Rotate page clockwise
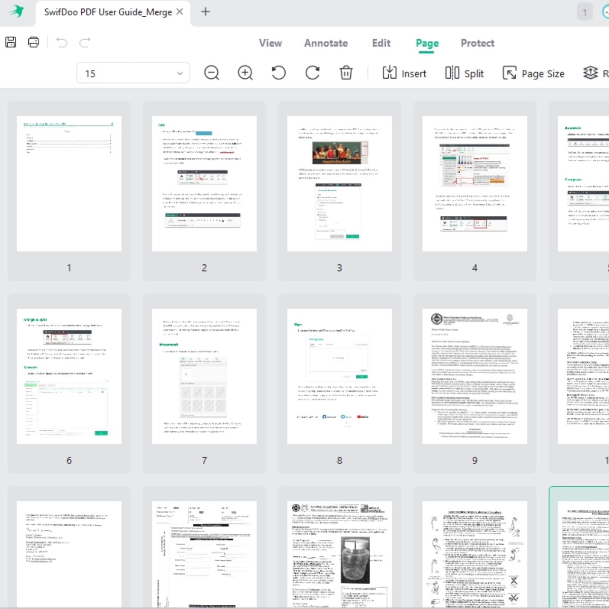Screen dimensions: 609x609 312,73
